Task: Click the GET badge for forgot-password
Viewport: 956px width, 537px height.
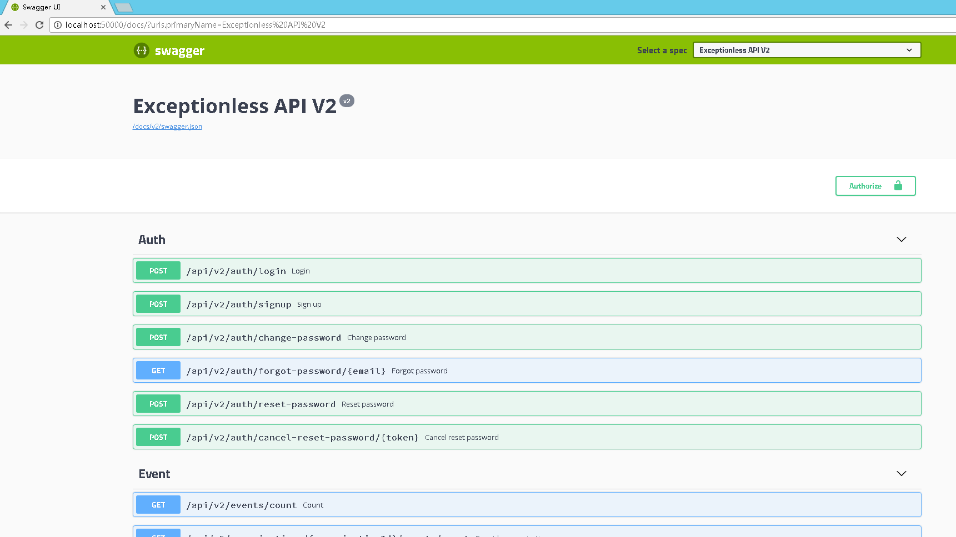Action: 158,371
